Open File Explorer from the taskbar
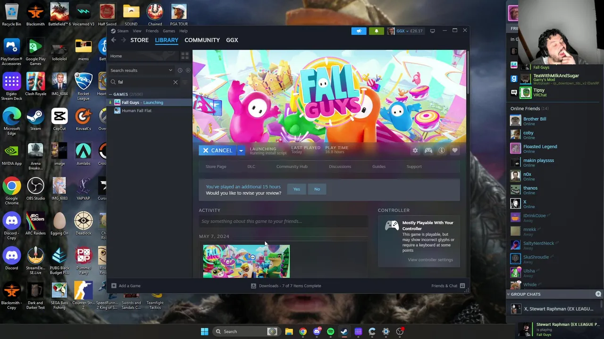 tap(289, 331)
